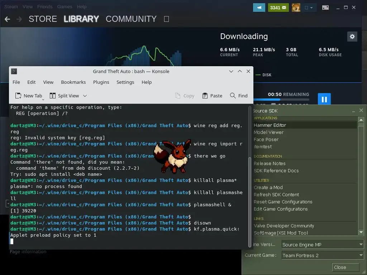Expand the Split View dropdown arrow
Image resolution: width=367 pixels, height=275 pixels.
85,96
